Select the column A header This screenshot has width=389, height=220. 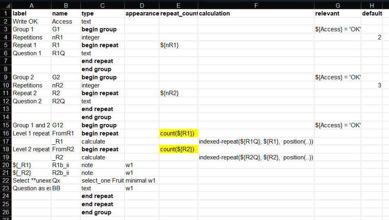31,4
